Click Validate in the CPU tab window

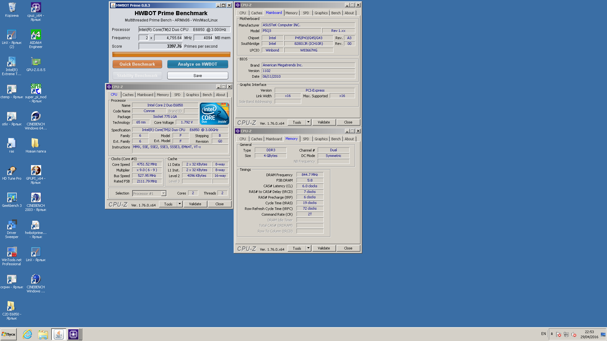point(195,204)
